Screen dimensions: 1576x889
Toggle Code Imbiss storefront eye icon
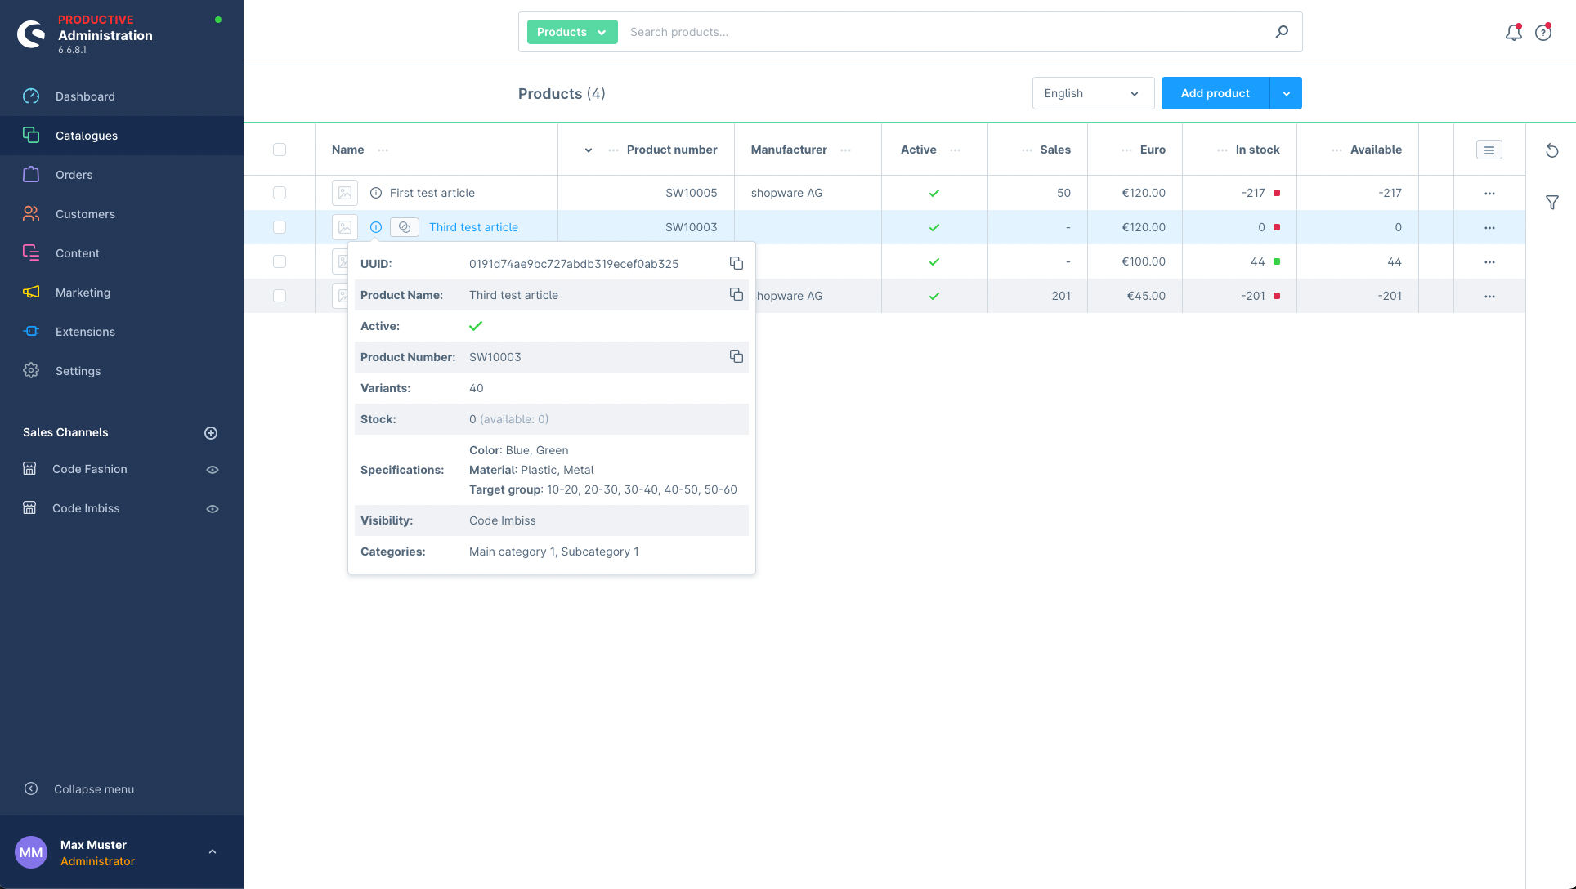point(213,509)
